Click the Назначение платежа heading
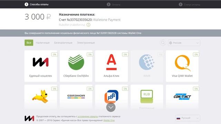 tap(77, 14)
